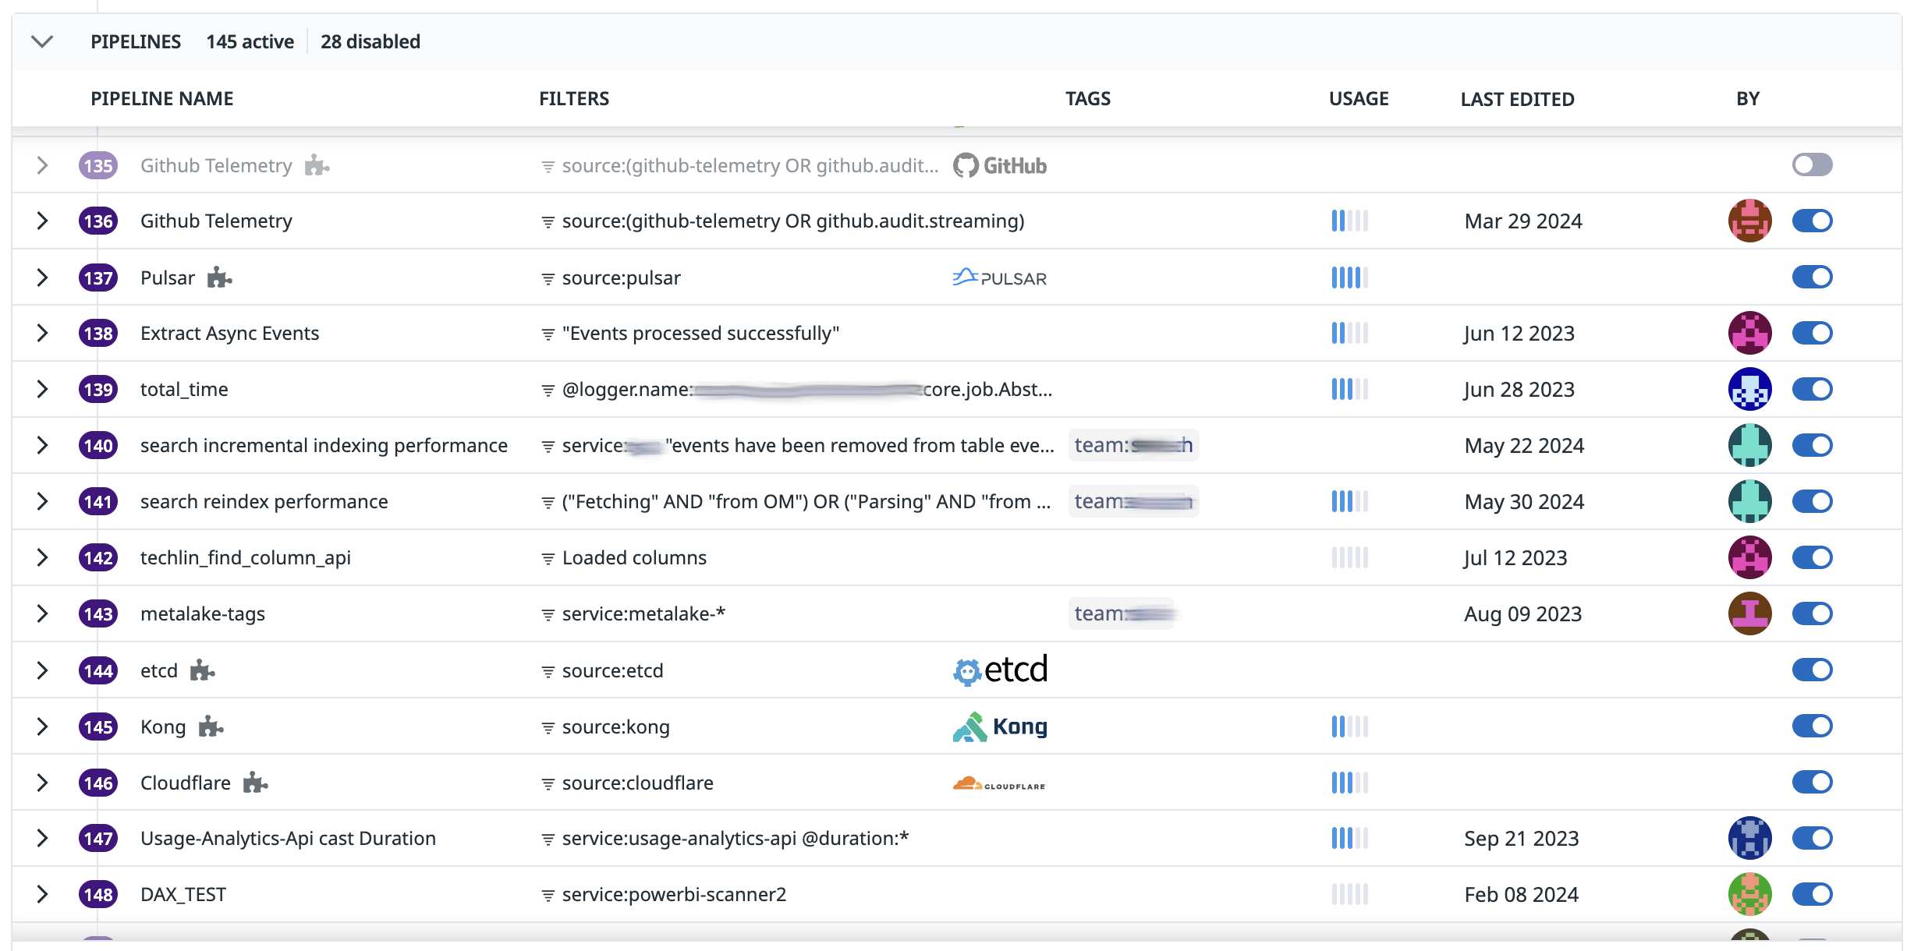This screenshot has width=1914, height=951.
Task: Click the filter icon before source:pulsar
Action: pos(548,278)
